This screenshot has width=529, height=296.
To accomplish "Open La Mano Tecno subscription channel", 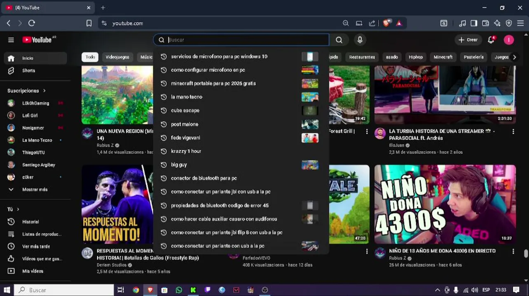I will click(35, 140).
